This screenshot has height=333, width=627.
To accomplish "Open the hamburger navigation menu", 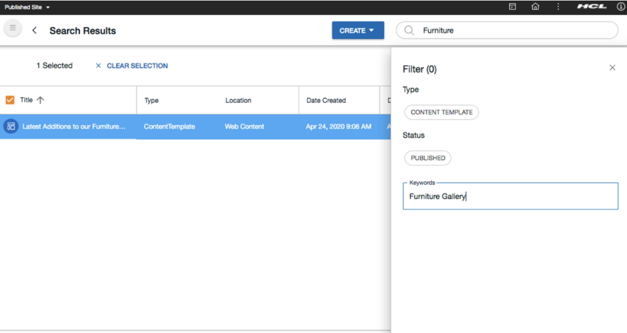I will click(x=13, y=28).
